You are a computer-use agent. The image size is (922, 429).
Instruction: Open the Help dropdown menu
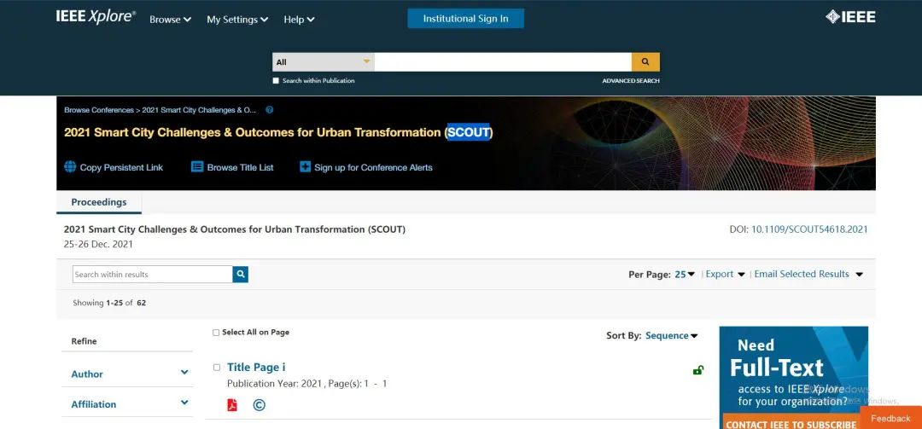coord(299,20)
